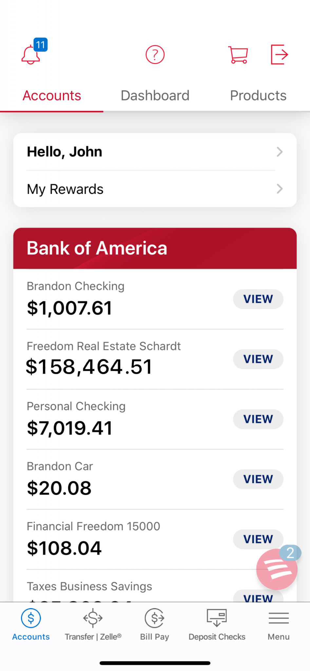Open the bottom Menu hamburger icon
This screenshot has width=310, height=671.
pos(279,618)
